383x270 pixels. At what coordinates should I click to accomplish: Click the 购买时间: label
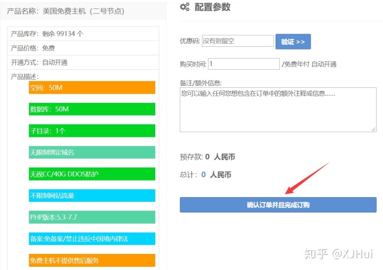coord(193,64)
